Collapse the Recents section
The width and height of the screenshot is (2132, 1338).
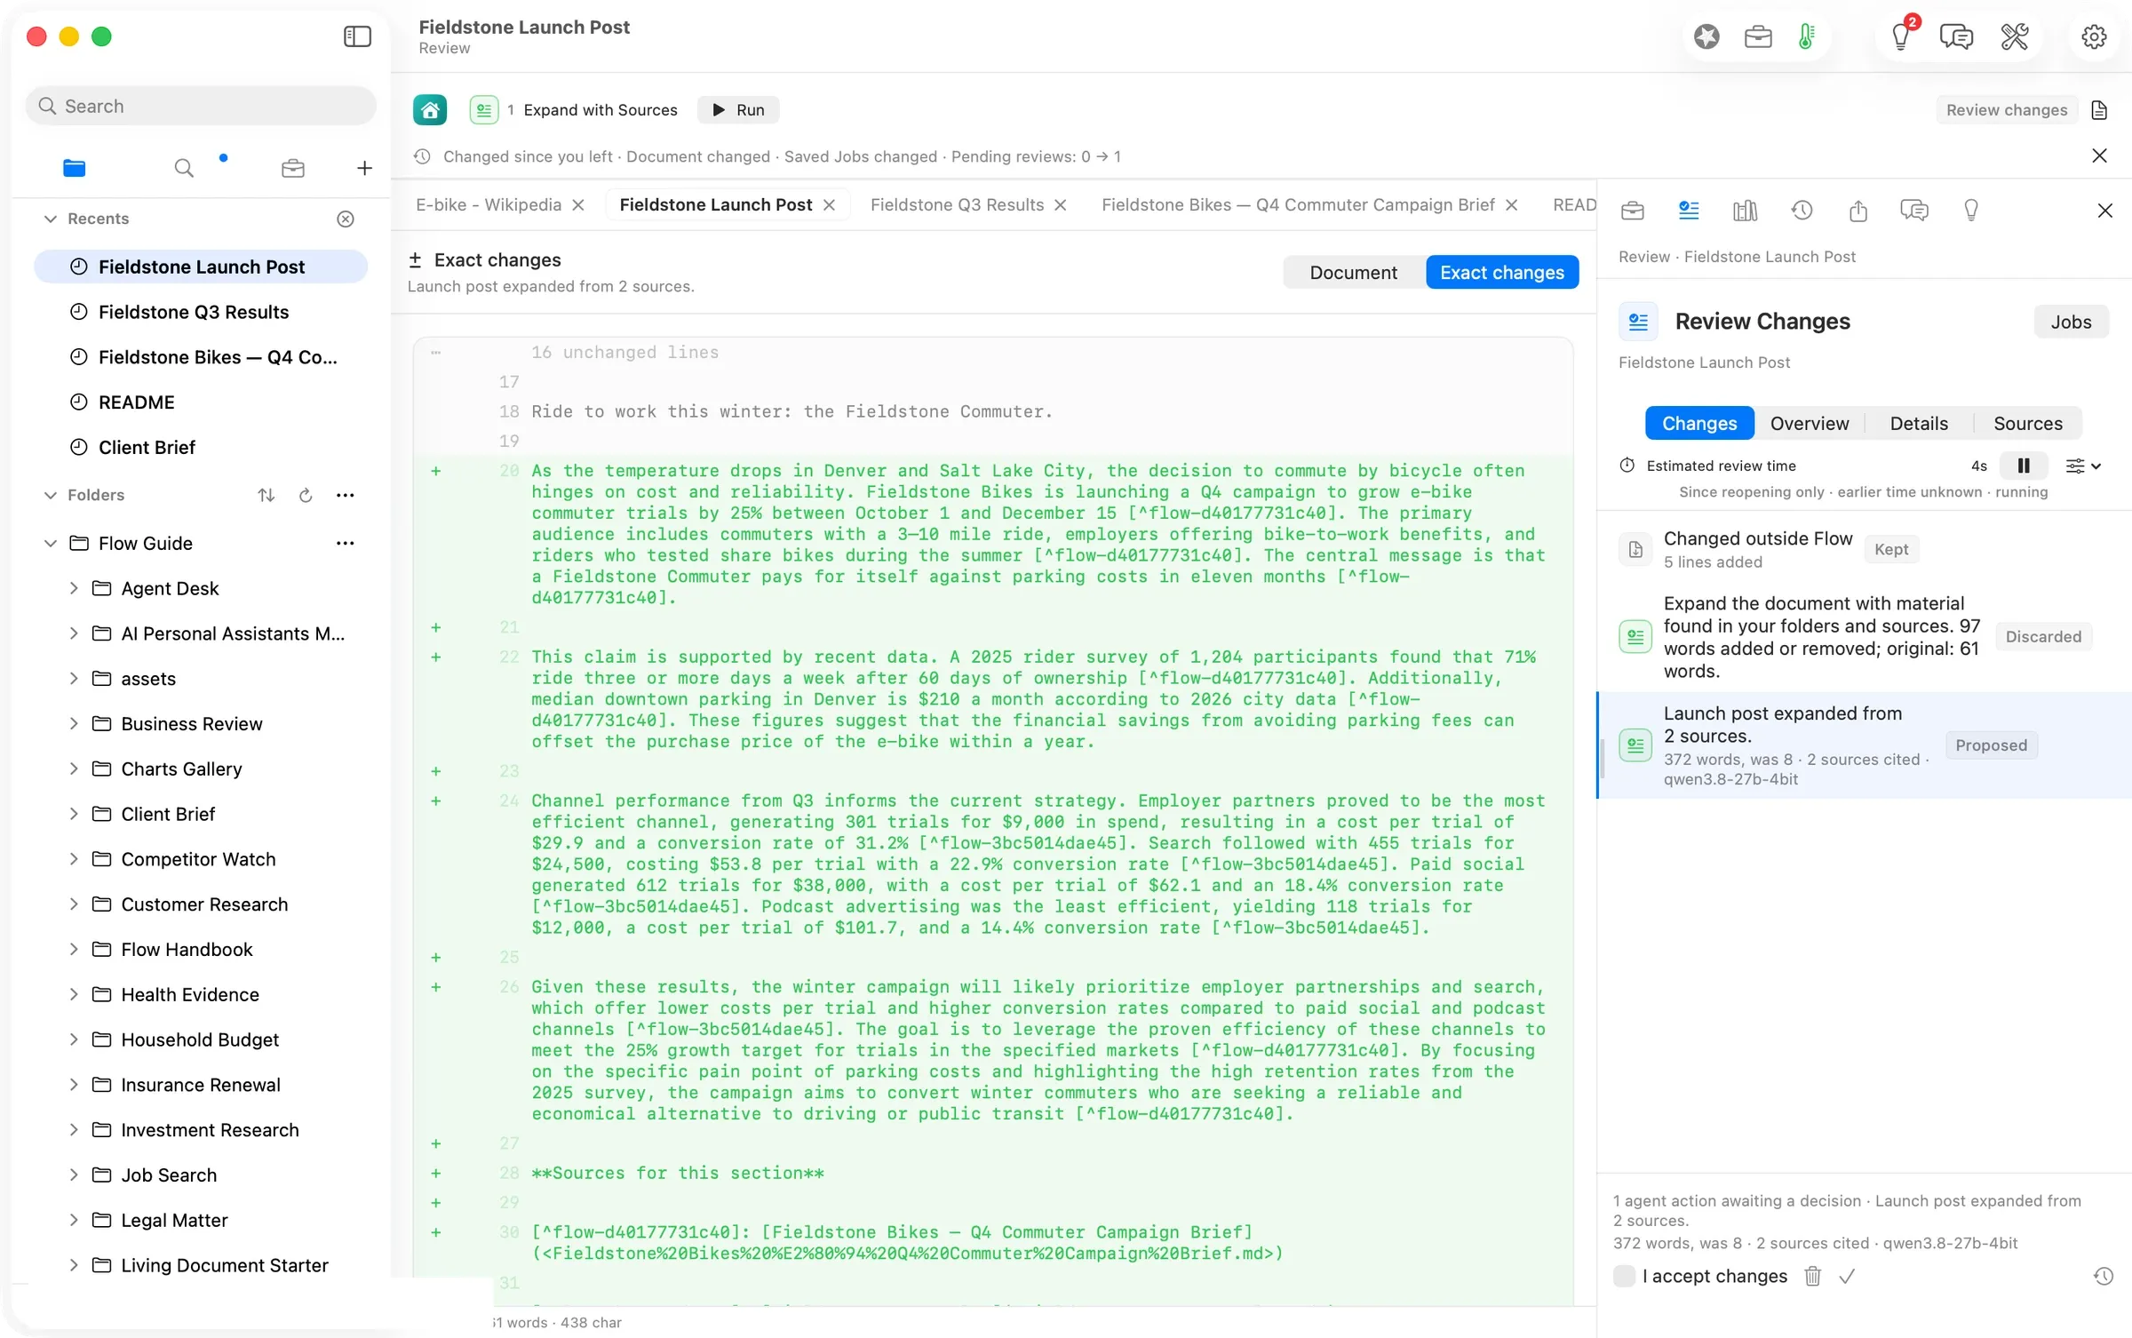[51, 219]
